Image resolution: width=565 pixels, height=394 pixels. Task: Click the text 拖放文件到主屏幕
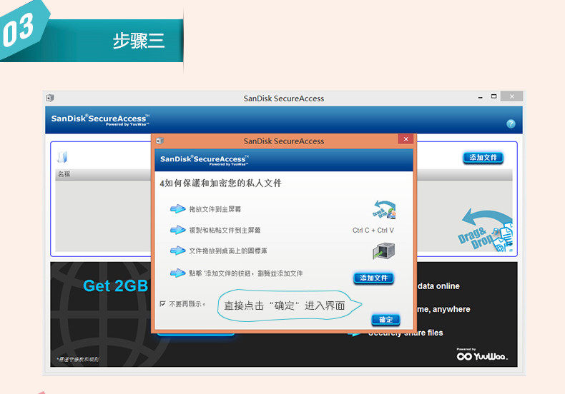click(215, 209)
